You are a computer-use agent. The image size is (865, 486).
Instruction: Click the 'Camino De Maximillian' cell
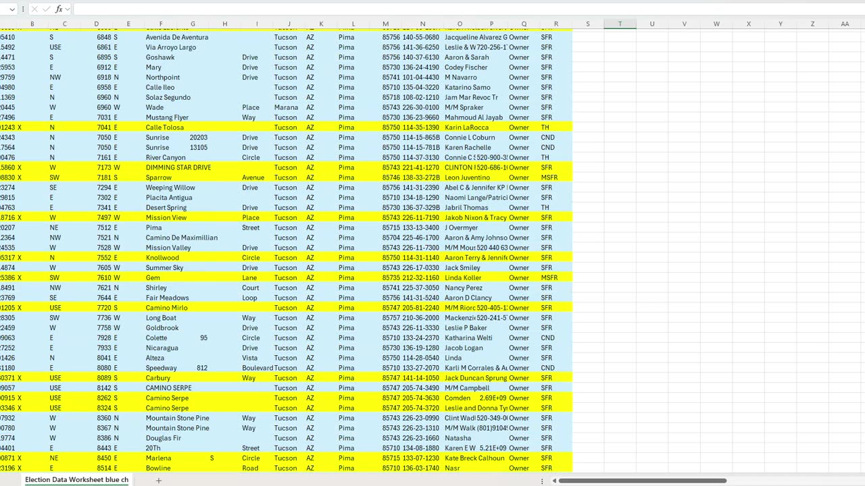tap(182, 238)
